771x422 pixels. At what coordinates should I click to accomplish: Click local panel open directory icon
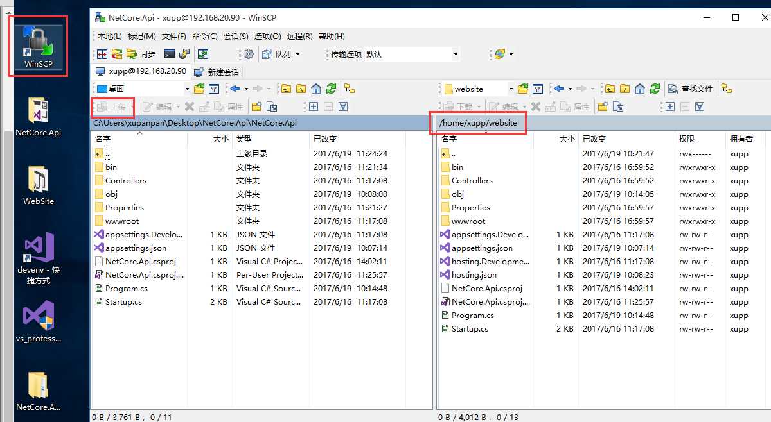[199, 89]
